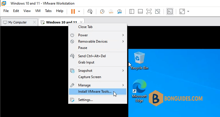Expand the Power submenu
Screen dimensions: 220x117
[x=98, y=35]
